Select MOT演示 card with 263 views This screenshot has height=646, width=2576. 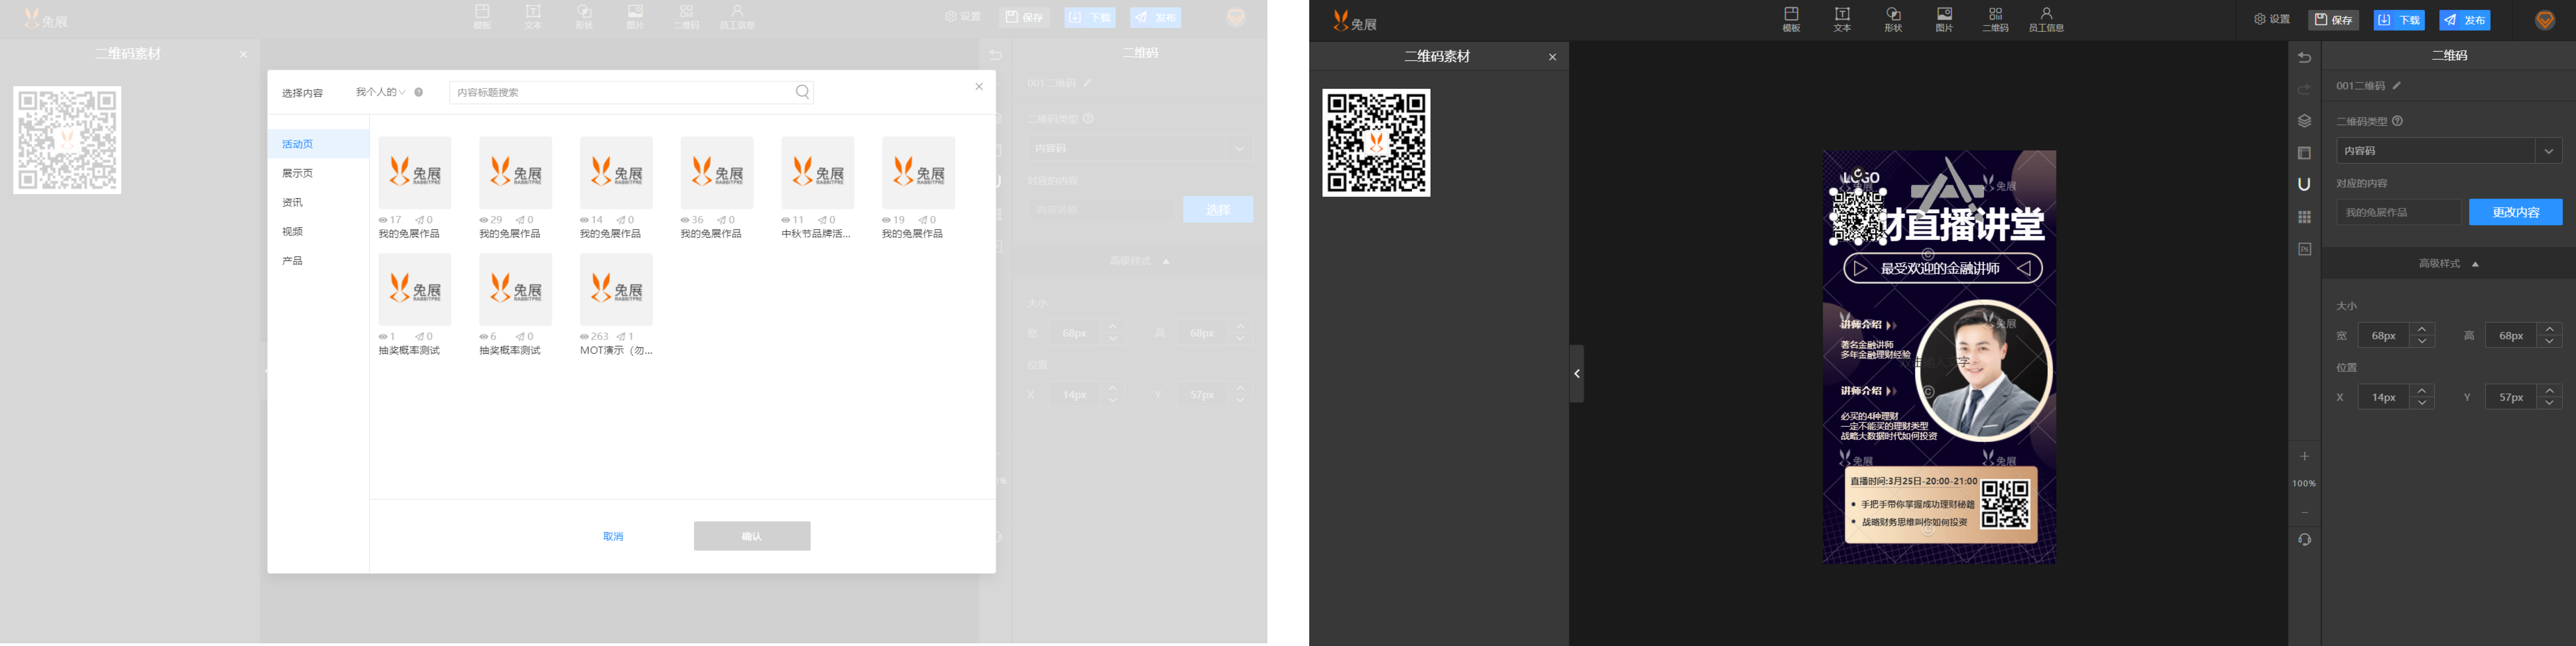click(616, 305)
